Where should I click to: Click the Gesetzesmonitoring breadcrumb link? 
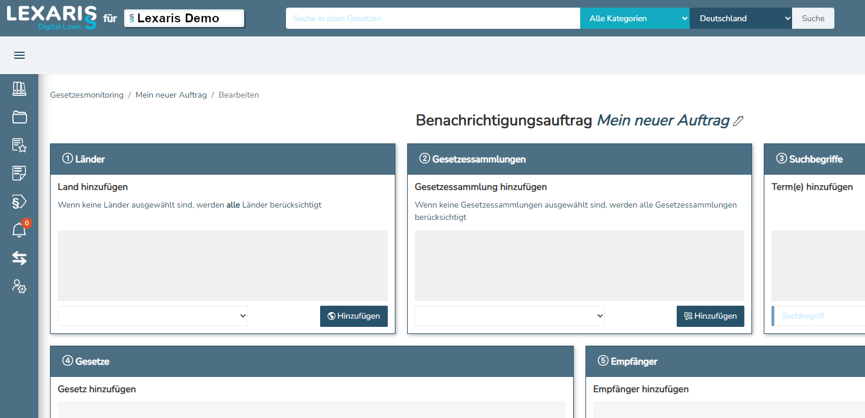tap(87, 95)
